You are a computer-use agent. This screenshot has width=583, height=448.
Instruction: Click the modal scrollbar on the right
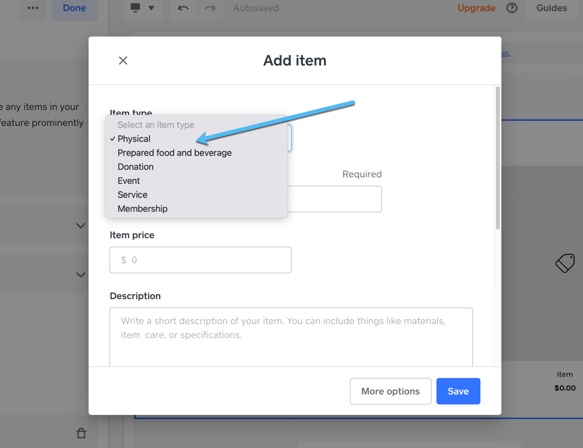click(497, 155)
